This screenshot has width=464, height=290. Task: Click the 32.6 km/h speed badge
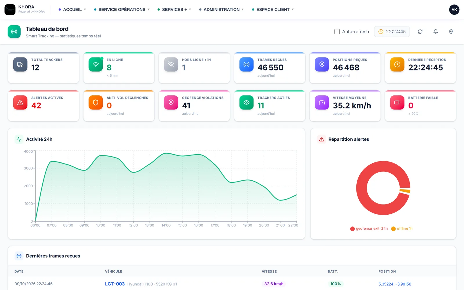click(274, 284)
